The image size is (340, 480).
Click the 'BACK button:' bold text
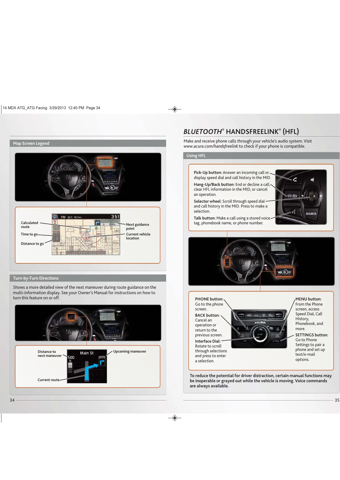click(x=207, y=315)
